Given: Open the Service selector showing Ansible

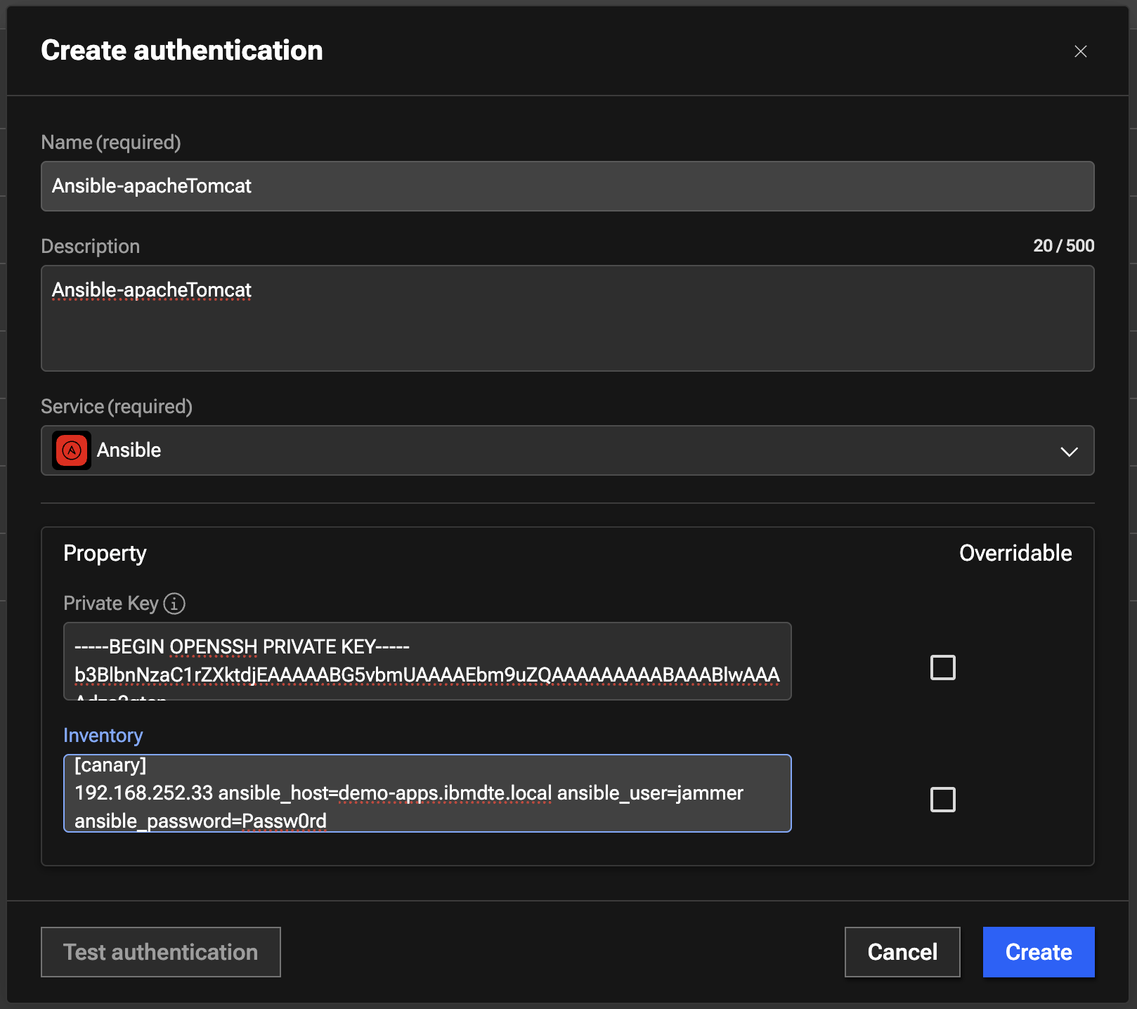Looking at the screenshot, I should click(566, 450).
